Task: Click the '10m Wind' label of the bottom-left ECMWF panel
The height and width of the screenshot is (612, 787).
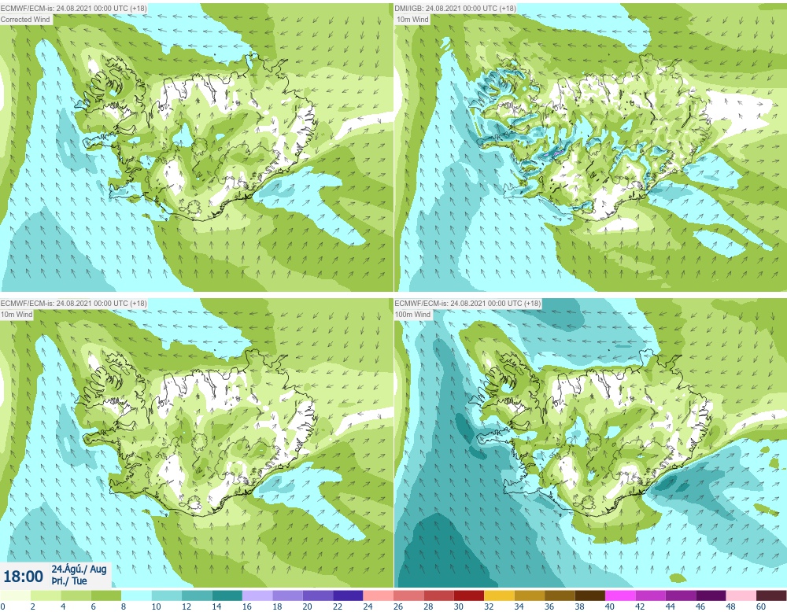Action: point(17,315)
